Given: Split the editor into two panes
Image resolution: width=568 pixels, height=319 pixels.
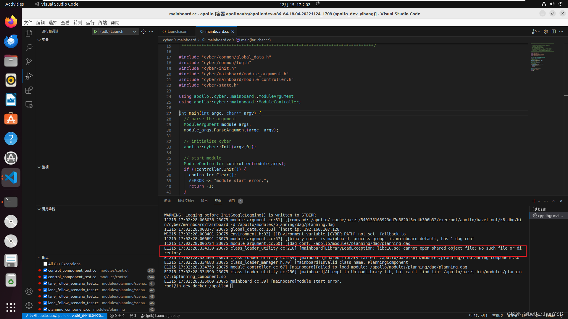Looking at the screenshot, I should click(x=554, y=32).
